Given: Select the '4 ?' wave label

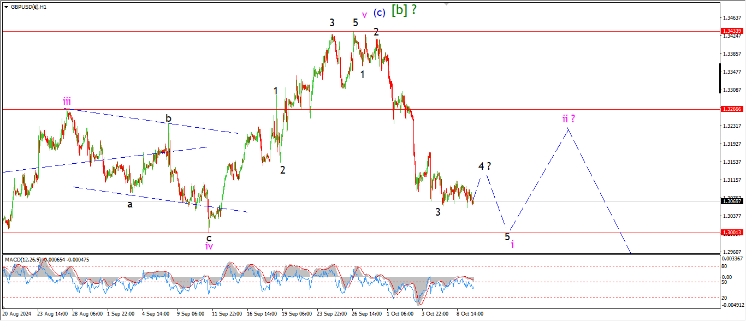Looking at the screenshot, I should pyautogui.click(x=484, y=166).
